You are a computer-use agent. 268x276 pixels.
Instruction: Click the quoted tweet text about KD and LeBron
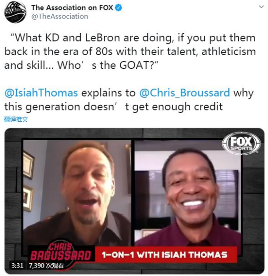click(130, 51)
